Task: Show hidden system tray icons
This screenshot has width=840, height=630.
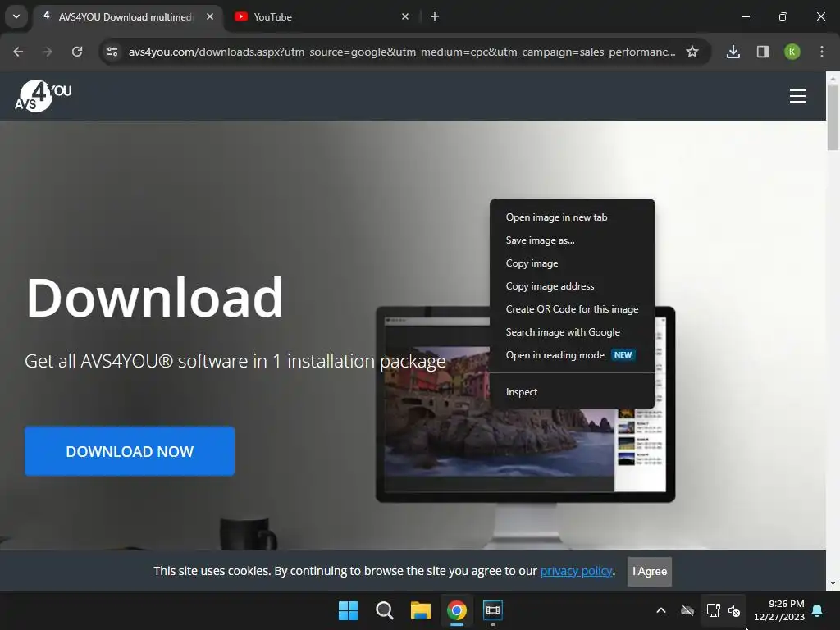Action: click(x=661, y=610)
